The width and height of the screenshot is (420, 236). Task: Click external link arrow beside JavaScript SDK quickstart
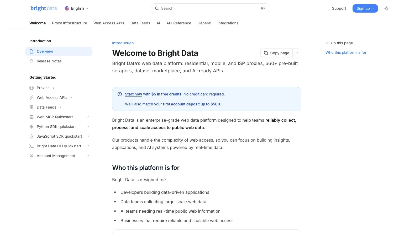pos(88,136)
